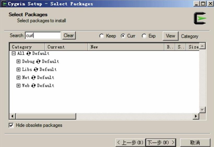Click the S.. column header

coord(181,47)
